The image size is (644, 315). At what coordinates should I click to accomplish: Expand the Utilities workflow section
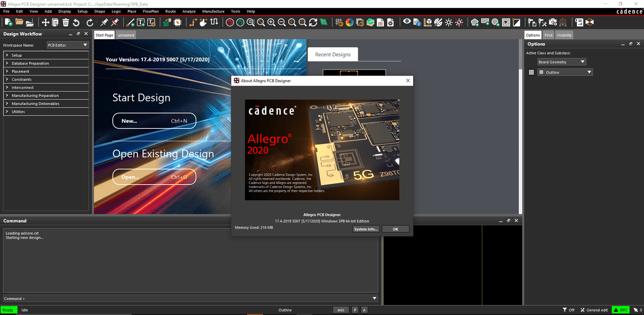pyautogui.click(x=46, y=112)
